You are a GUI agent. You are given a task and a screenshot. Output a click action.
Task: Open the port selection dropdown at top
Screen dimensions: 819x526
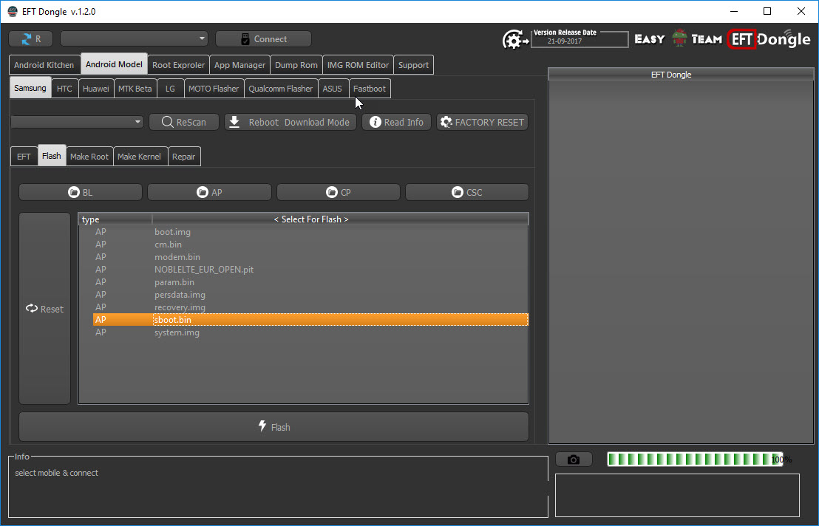click(135, 38)
